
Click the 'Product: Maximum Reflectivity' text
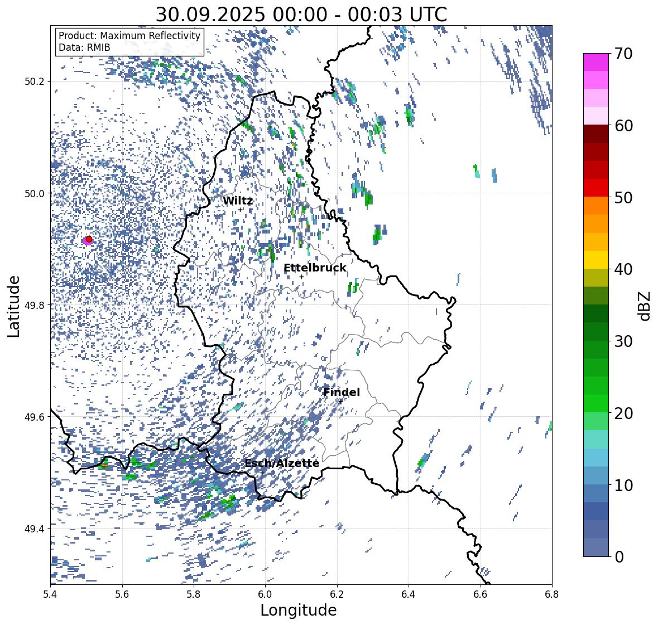click(x=129, y=36)
